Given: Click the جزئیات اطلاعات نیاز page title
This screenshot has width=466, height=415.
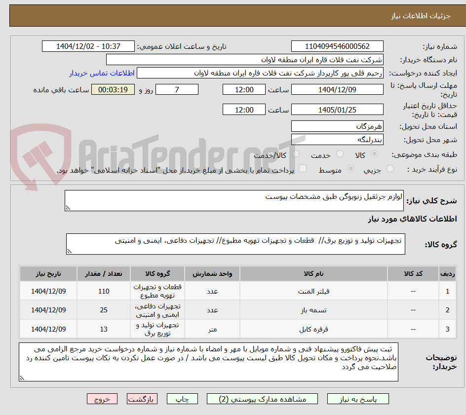Looking at the screenshot, I should point(421,16).
